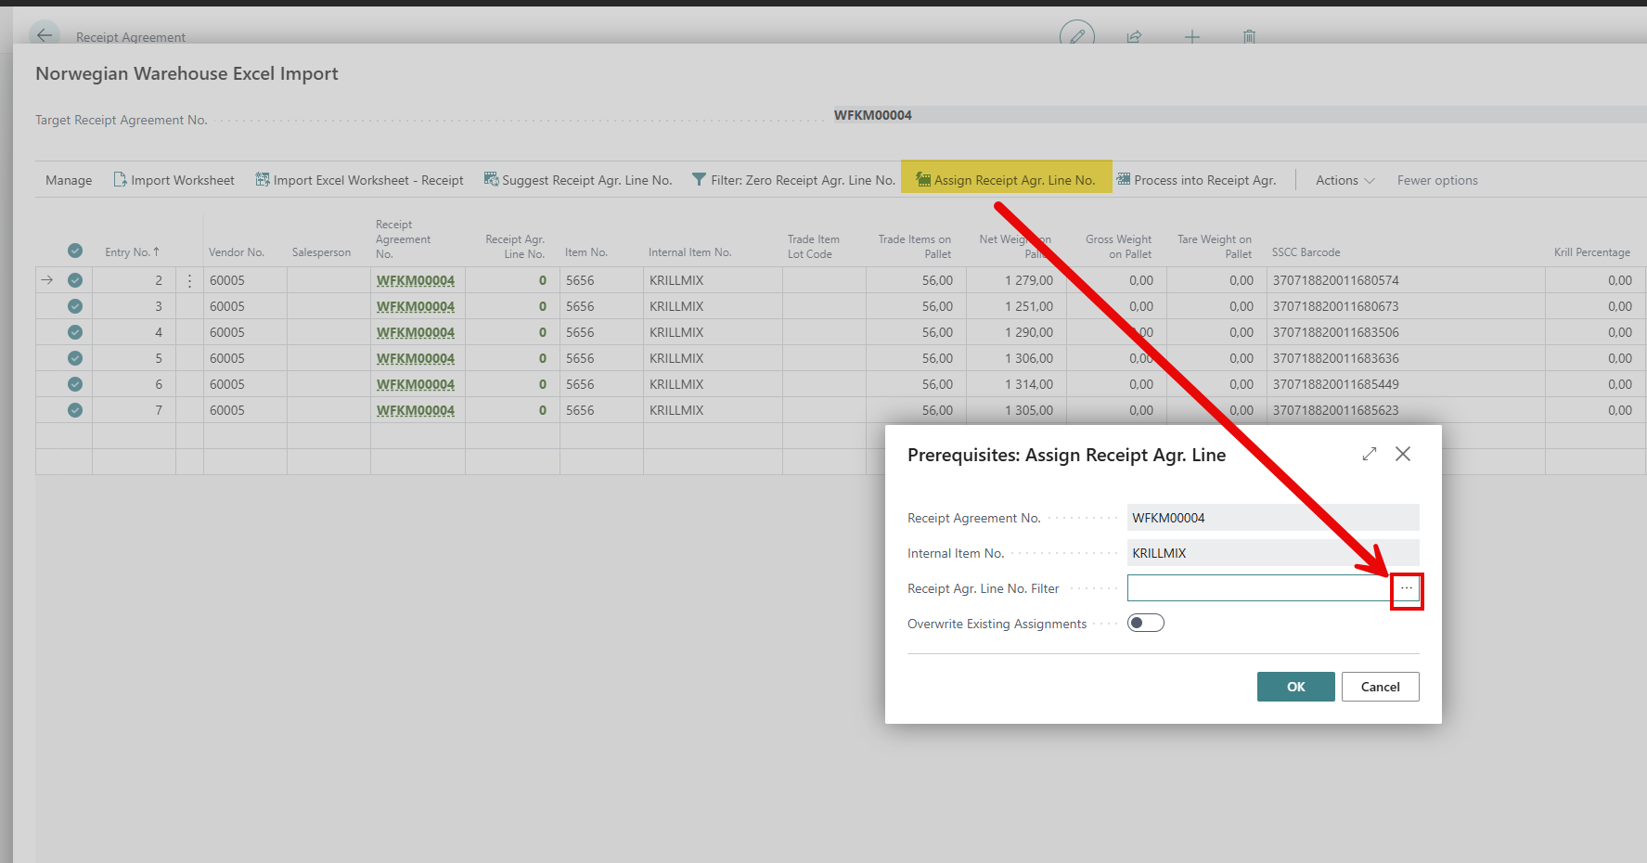The image size is (1647, 863).
Task: Click the share icon in header
Action: tap(1134, 37)
